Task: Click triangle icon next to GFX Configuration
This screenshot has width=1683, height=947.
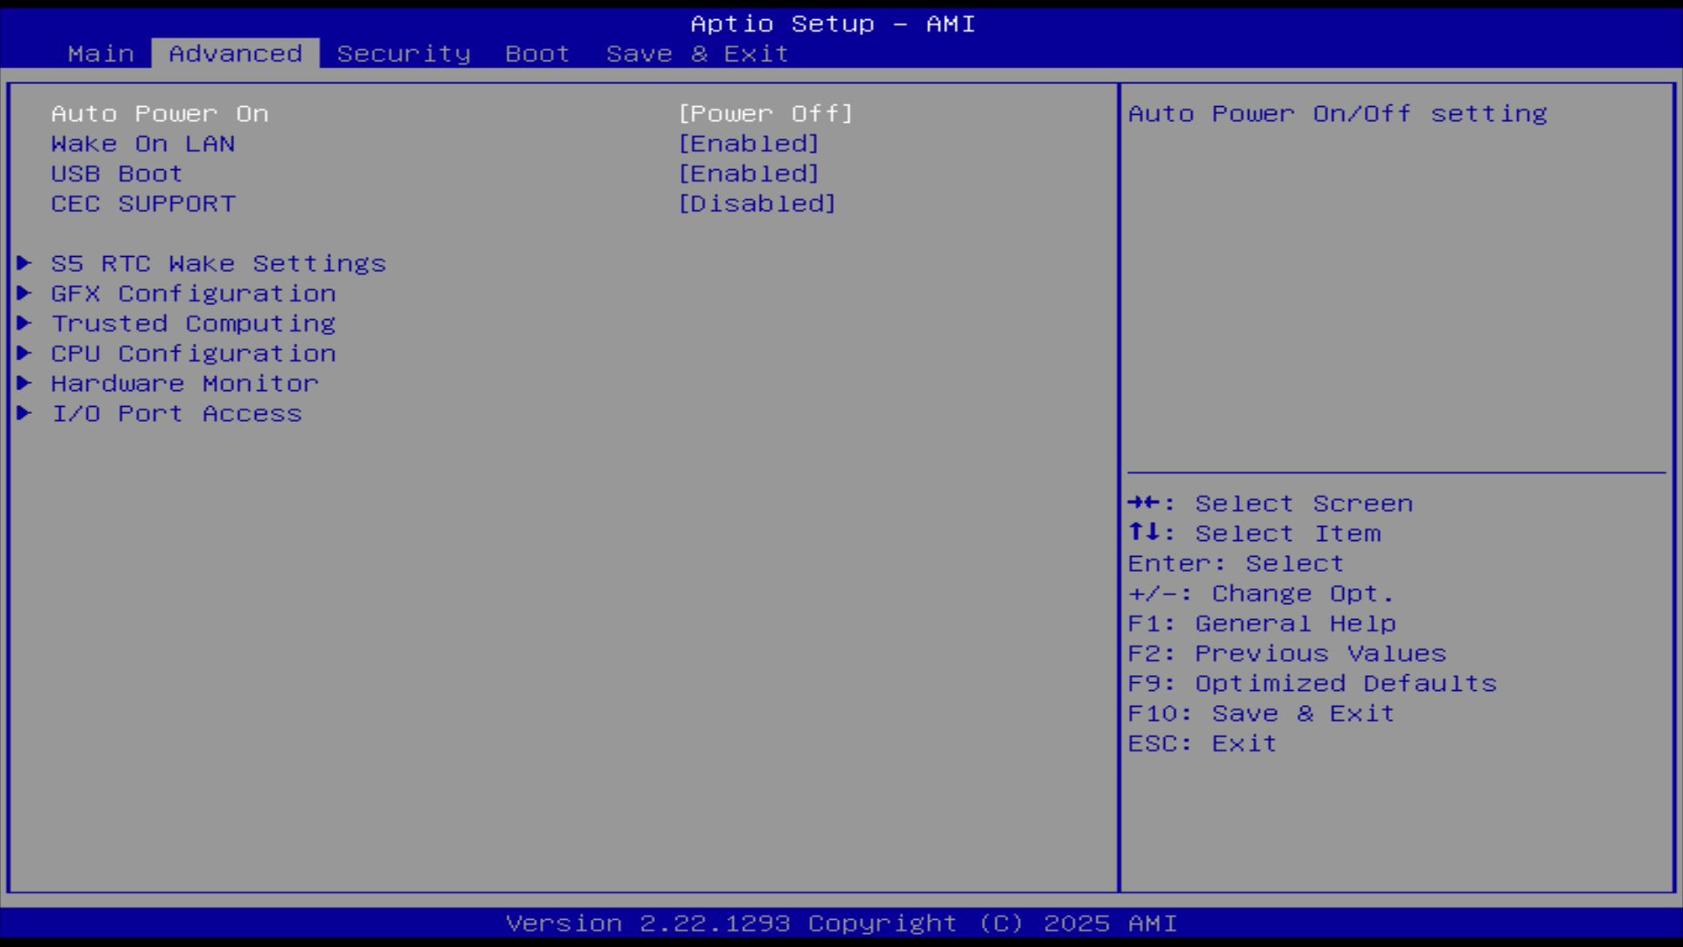Action: [25, 293]
